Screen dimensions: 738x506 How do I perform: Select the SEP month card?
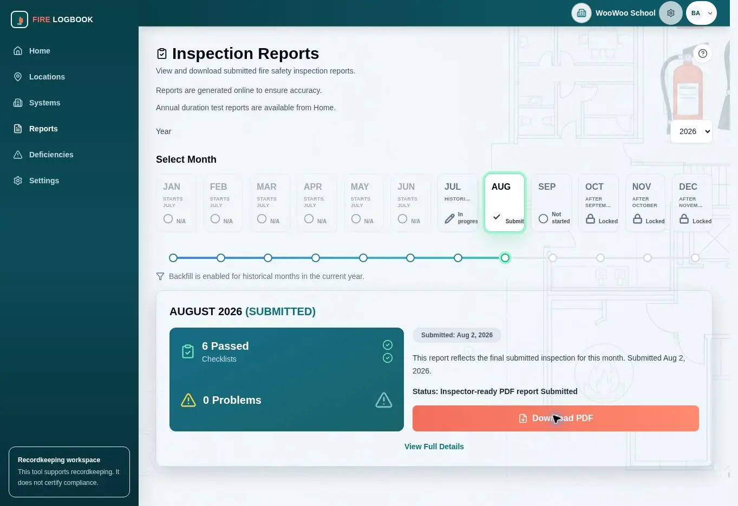[x=551, y=203]
